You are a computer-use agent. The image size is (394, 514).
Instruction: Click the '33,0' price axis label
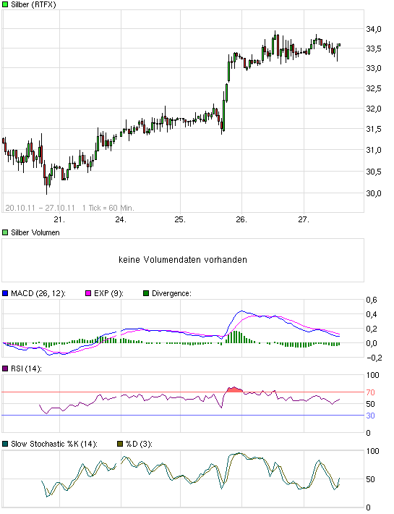[x=374, y=69]
